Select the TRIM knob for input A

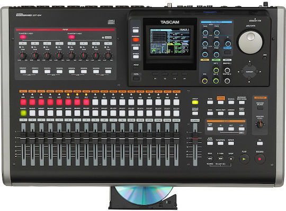tap(23, 55)
